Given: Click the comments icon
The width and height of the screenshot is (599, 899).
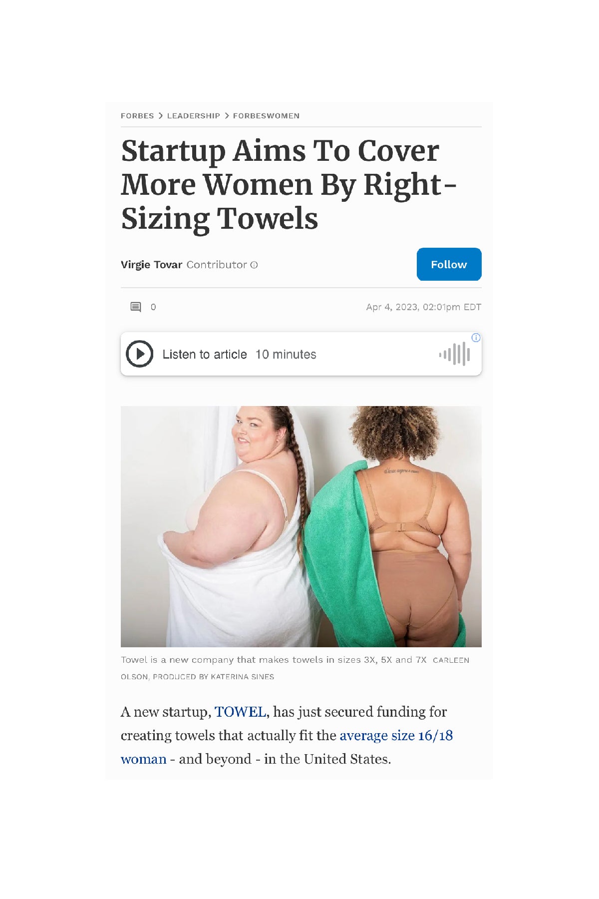Looking at the screenshot, I should [136, 307].
